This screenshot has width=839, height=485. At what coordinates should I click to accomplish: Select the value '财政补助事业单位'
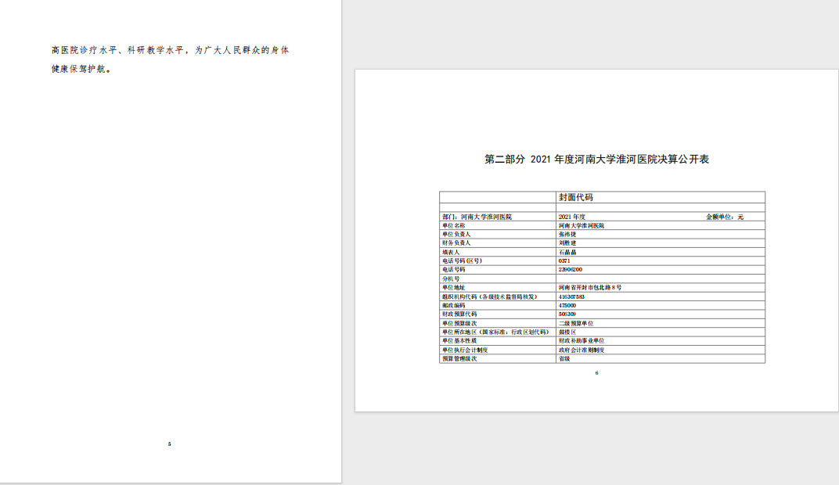(582, 340)
